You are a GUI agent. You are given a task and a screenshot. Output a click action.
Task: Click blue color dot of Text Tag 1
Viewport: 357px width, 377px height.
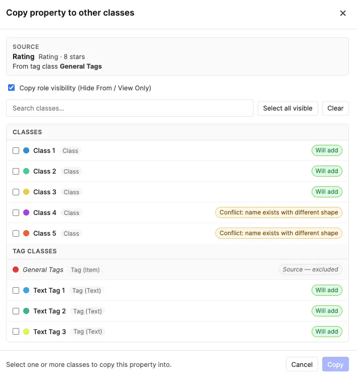(26, 290)
